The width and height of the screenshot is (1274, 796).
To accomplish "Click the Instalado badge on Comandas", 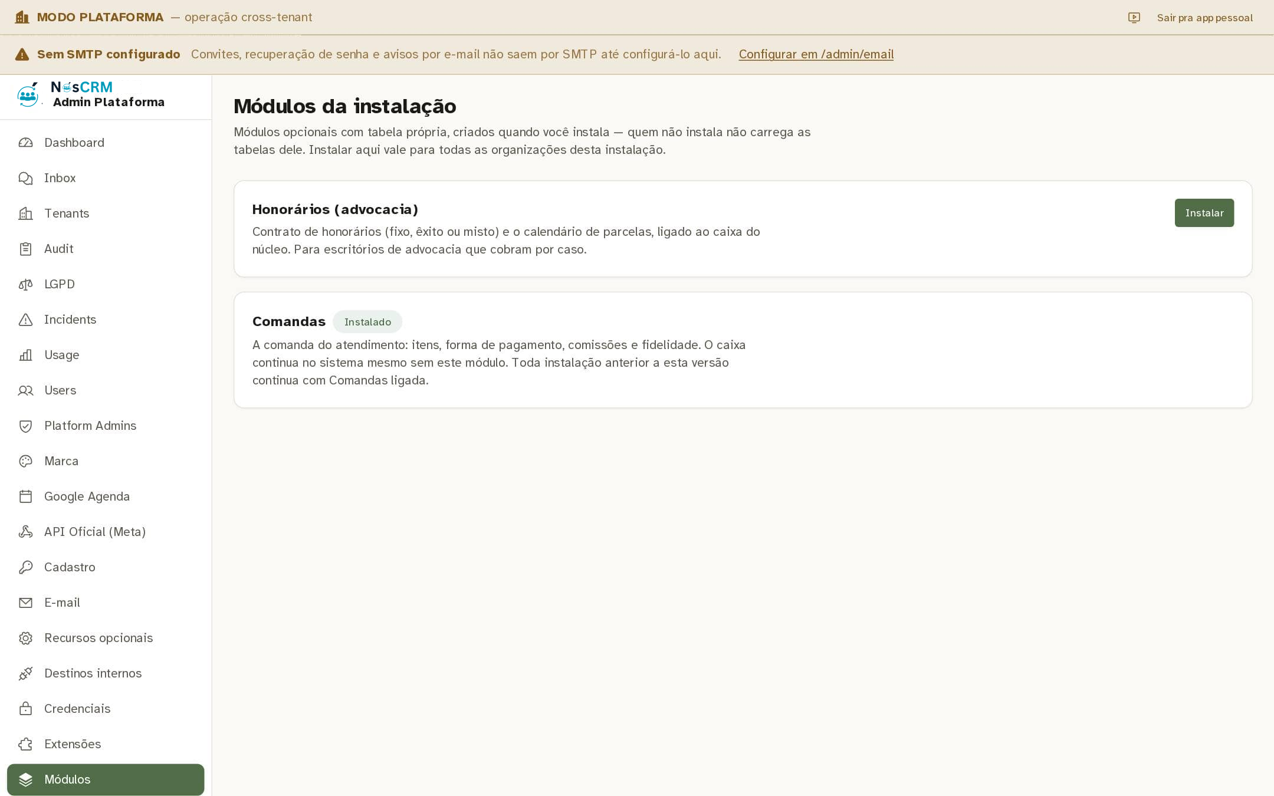I will pos(367,322).
